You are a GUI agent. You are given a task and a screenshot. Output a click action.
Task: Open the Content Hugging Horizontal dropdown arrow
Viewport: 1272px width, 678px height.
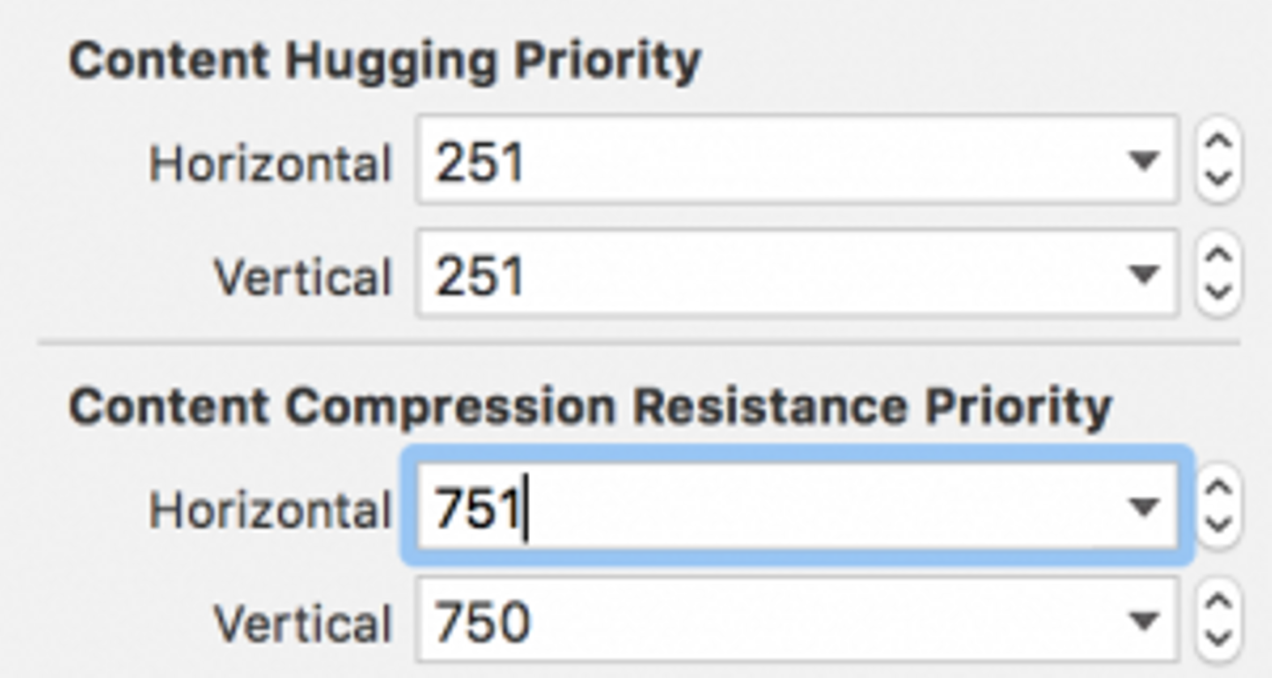[1144, 162]
